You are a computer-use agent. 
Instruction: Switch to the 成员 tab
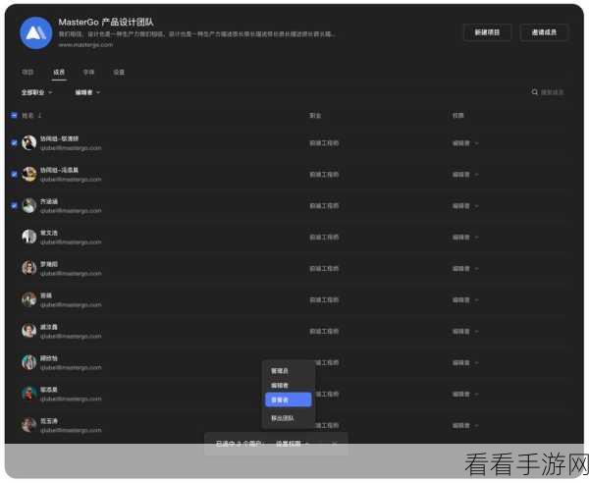[x=59, y=72]
